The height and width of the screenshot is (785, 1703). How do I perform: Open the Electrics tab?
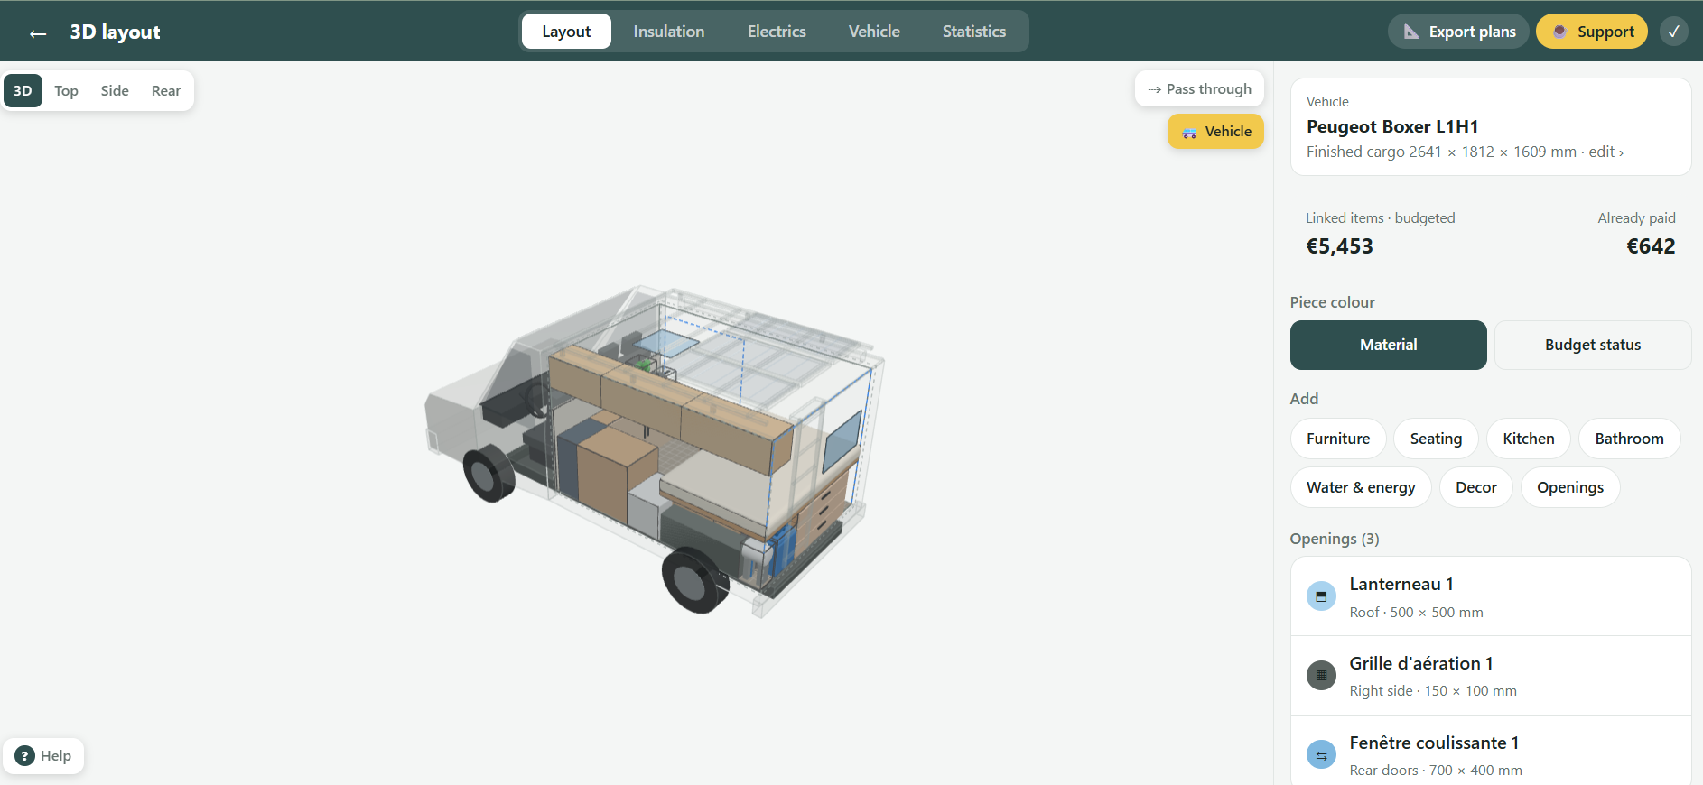pos(777,32)
